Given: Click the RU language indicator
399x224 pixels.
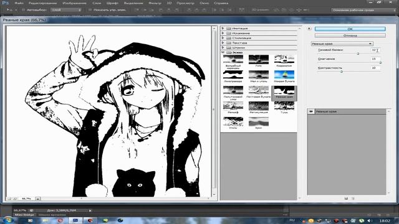Looking at the screenshot, I should coord(292,220).
